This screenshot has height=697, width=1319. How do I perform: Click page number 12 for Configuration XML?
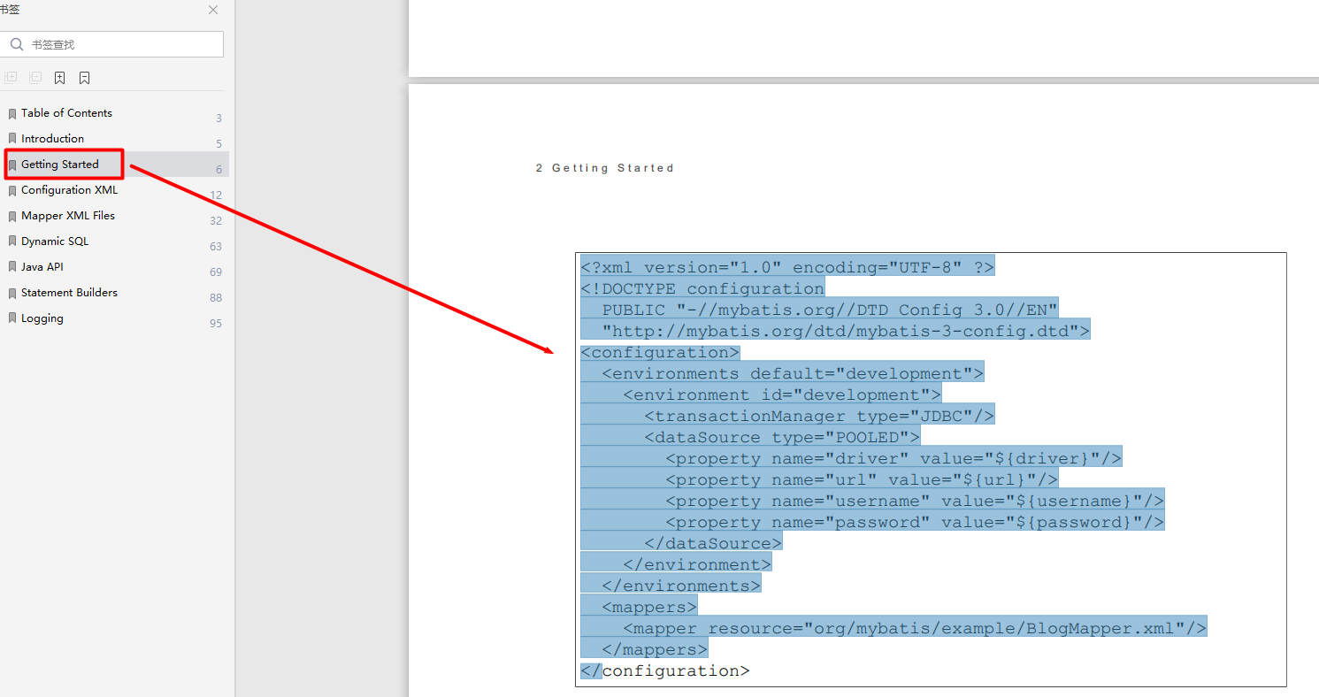point(216,195)
